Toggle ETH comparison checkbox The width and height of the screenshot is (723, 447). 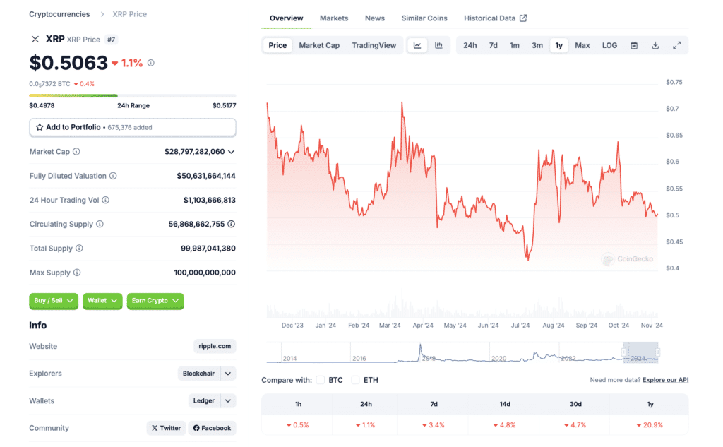click(356, 380)
